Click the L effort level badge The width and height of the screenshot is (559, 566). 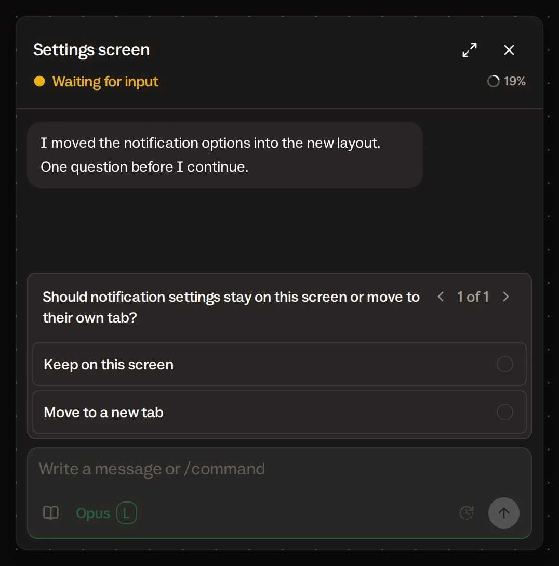pos(127,513)
